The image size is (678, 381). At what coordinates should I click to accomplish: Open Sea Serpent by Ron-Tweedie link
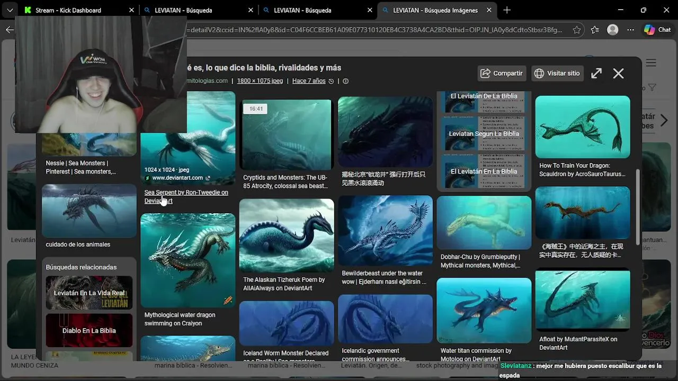[x=186, y=196]
